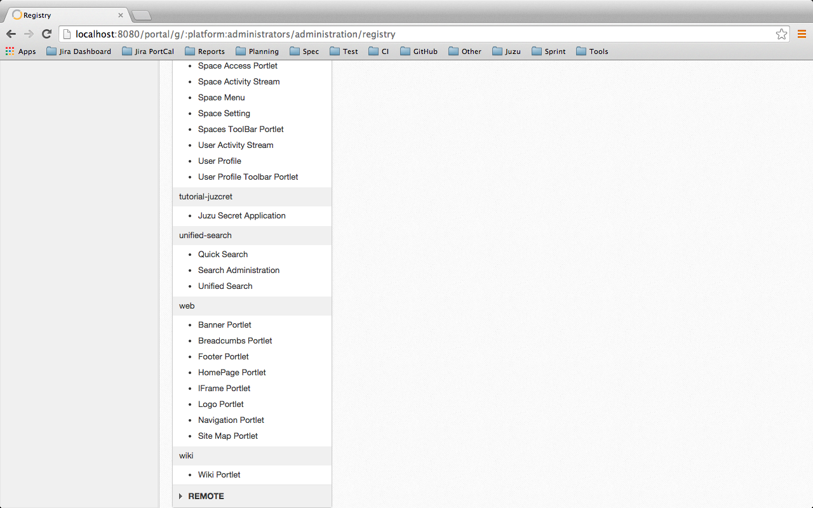The image size is (813, 508).
Task: Select HomePage Portlet
Action: point(232,373)
